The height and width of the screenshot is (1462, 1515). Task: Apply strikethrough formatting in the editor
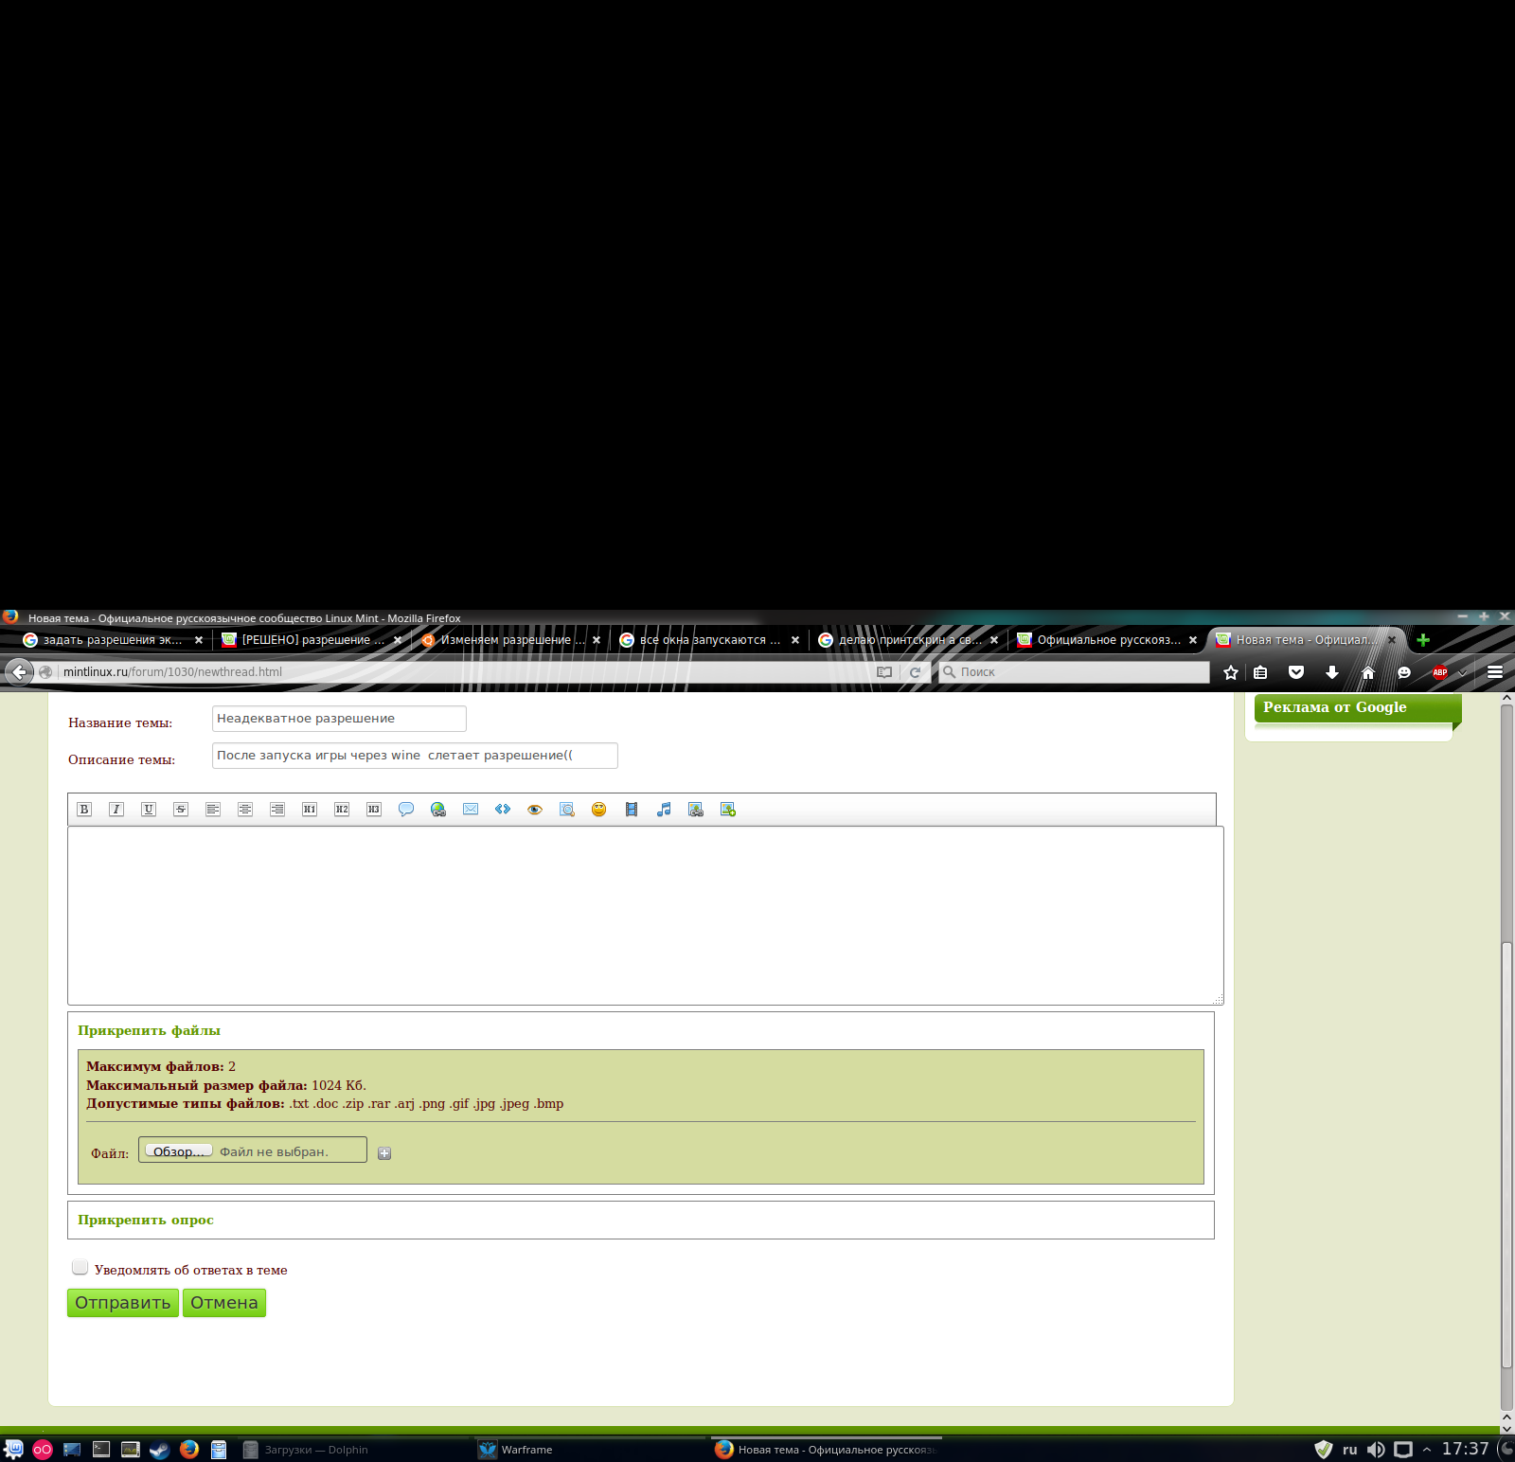[181, 810]
